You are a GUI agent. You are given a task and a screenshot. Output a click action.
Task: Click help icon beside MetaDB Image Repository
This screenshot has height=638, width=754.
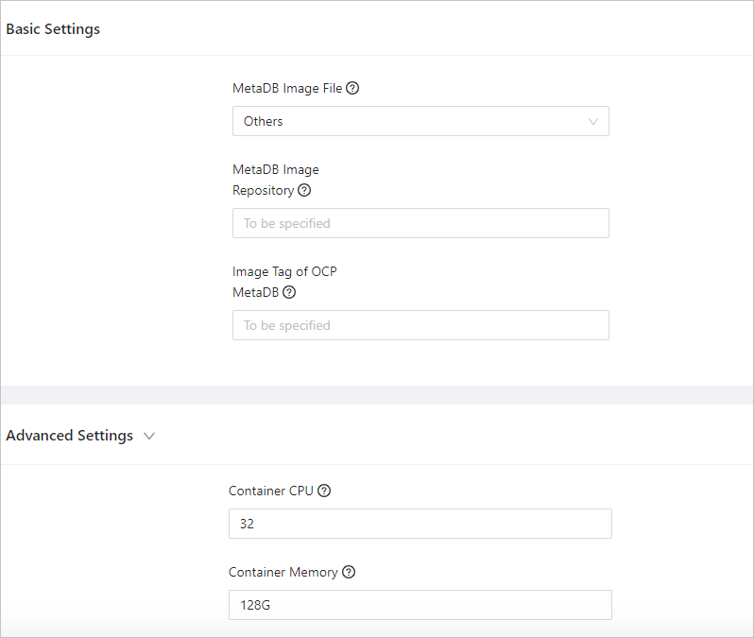coord(304,190)
